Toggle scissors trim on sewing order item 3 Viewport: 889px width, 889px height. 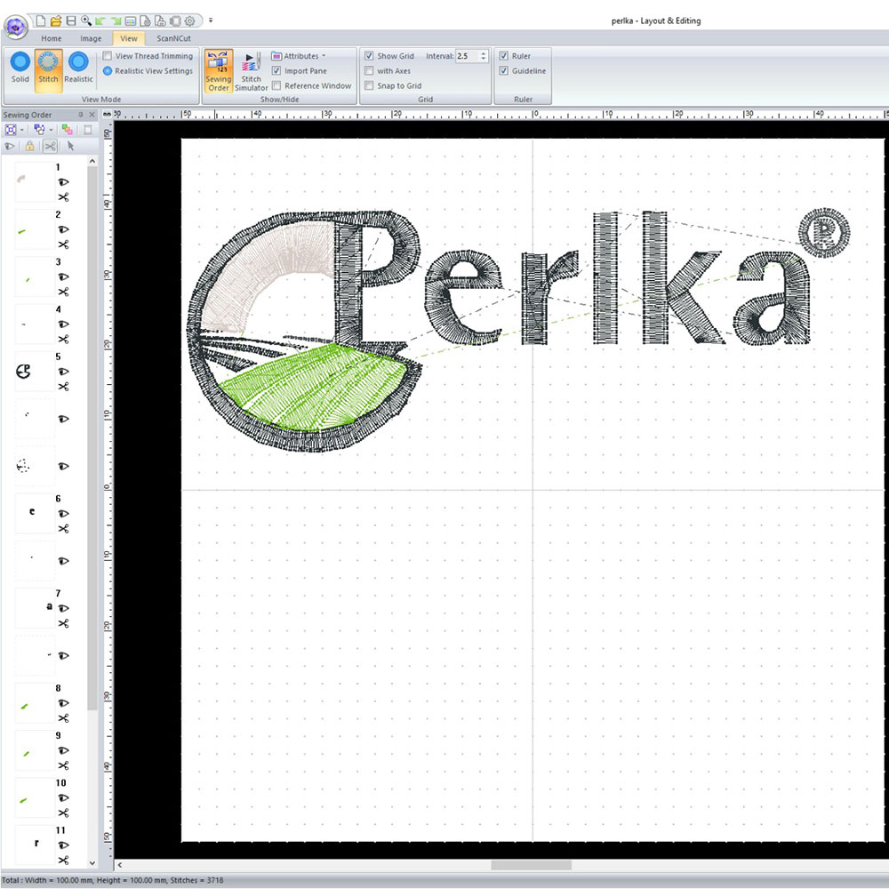(x=63, y=292)
